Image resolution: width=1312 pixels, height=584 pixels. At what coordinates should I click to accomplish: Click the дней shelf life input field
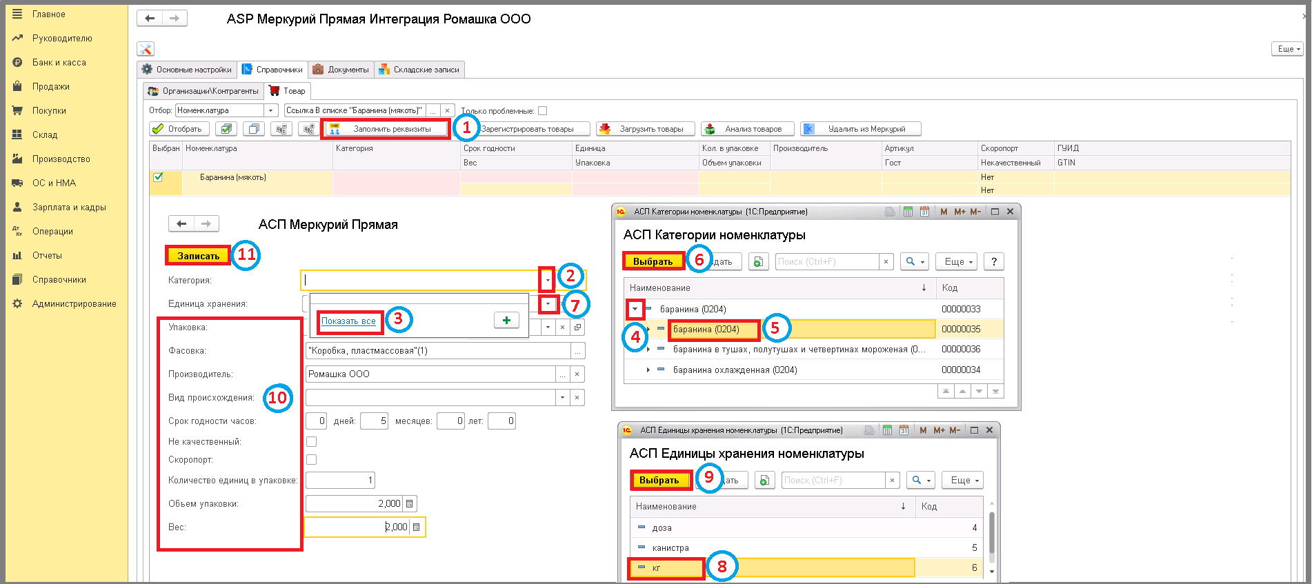pos(374,421)
